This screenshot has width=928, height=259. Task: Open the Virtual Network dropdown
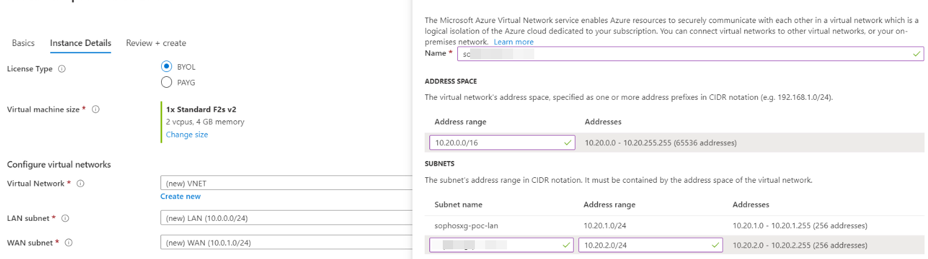point(285,183)
